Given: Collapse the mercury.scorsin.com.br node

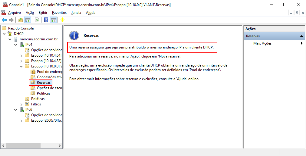Looking at the screenshot, I should point(10,39).
